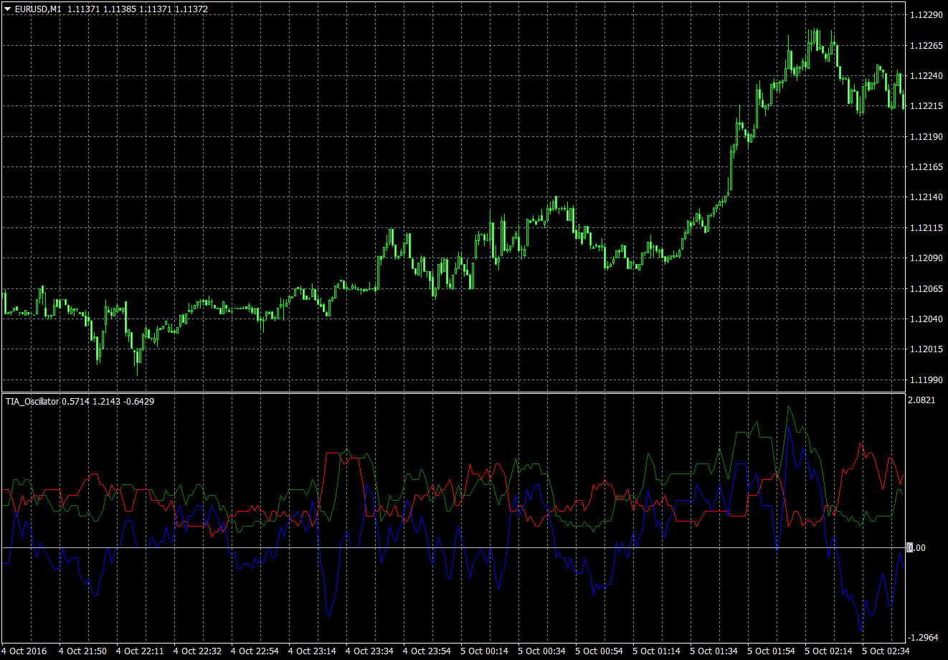Click the TIA_Oscillator indicator label
The image size is (948, 660).
(x=32, y=401)
